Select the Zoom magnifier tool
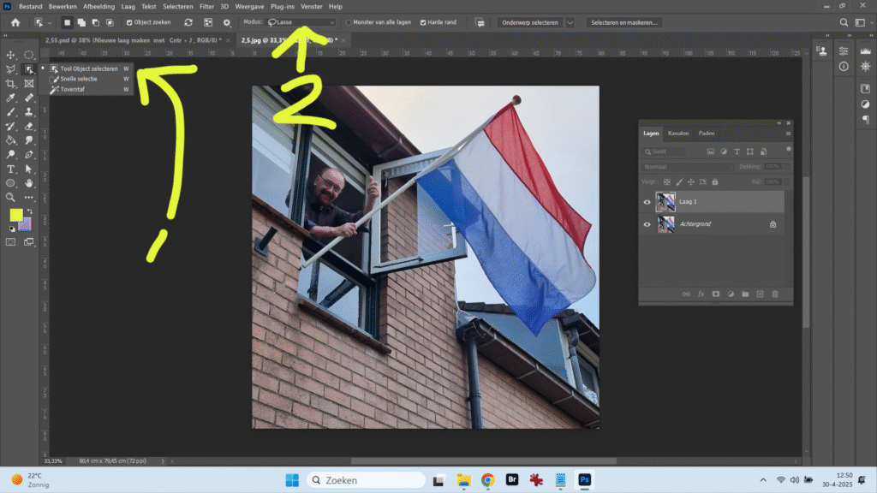 pyautogui.click(x=10, y=197)
